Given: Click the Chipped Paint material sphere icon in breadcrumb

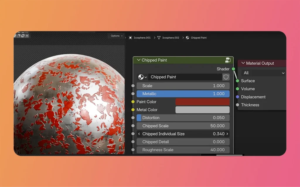Looking at the screenshot, I should click(x=187, y=38).
